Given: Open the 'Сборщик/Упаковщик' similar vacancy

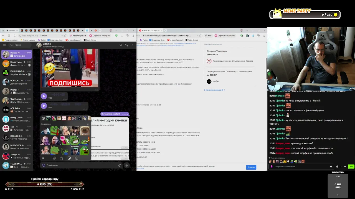Looking at the screenshot, I should pyautogui.click(x=217, y=51).
